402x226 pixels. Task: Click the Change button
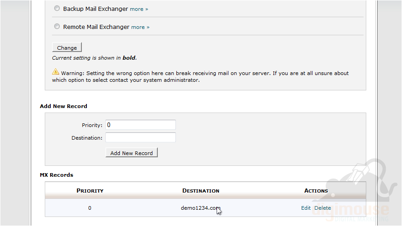67,47
